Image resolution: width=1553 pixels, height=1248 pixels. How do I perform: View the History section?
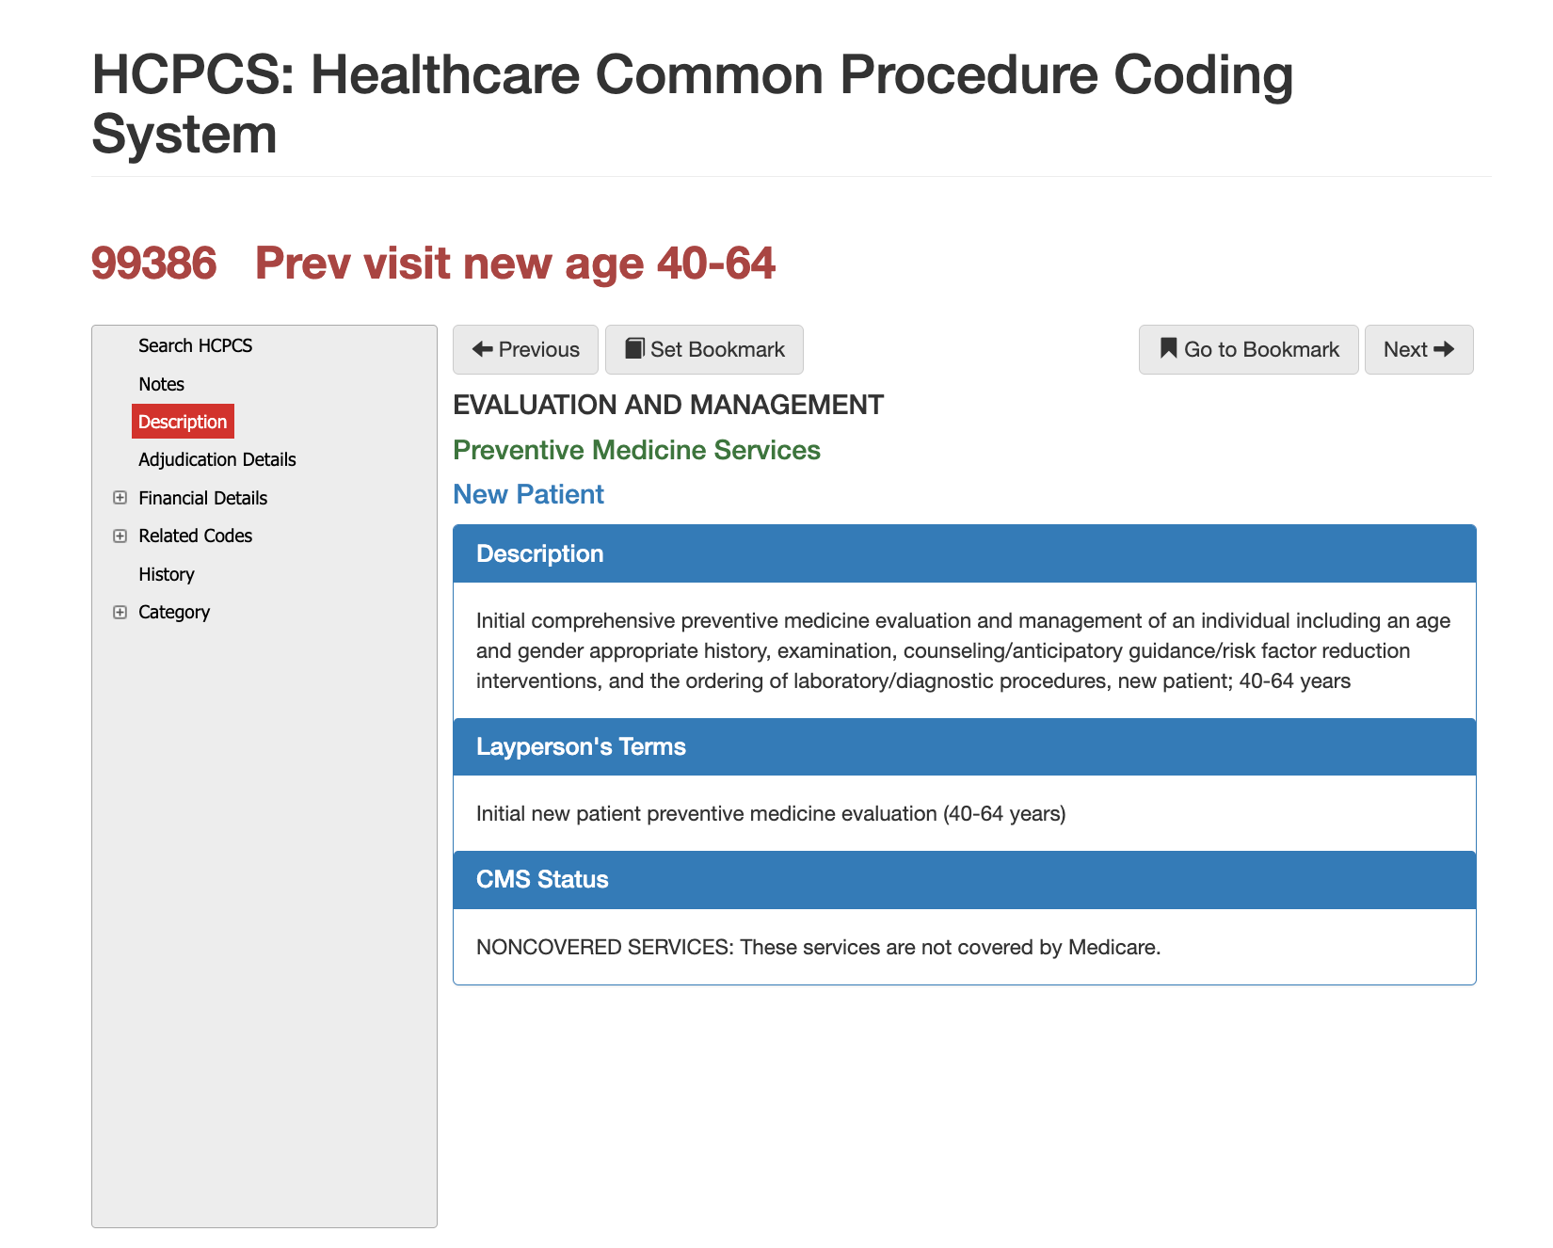(x=166, y=574)
